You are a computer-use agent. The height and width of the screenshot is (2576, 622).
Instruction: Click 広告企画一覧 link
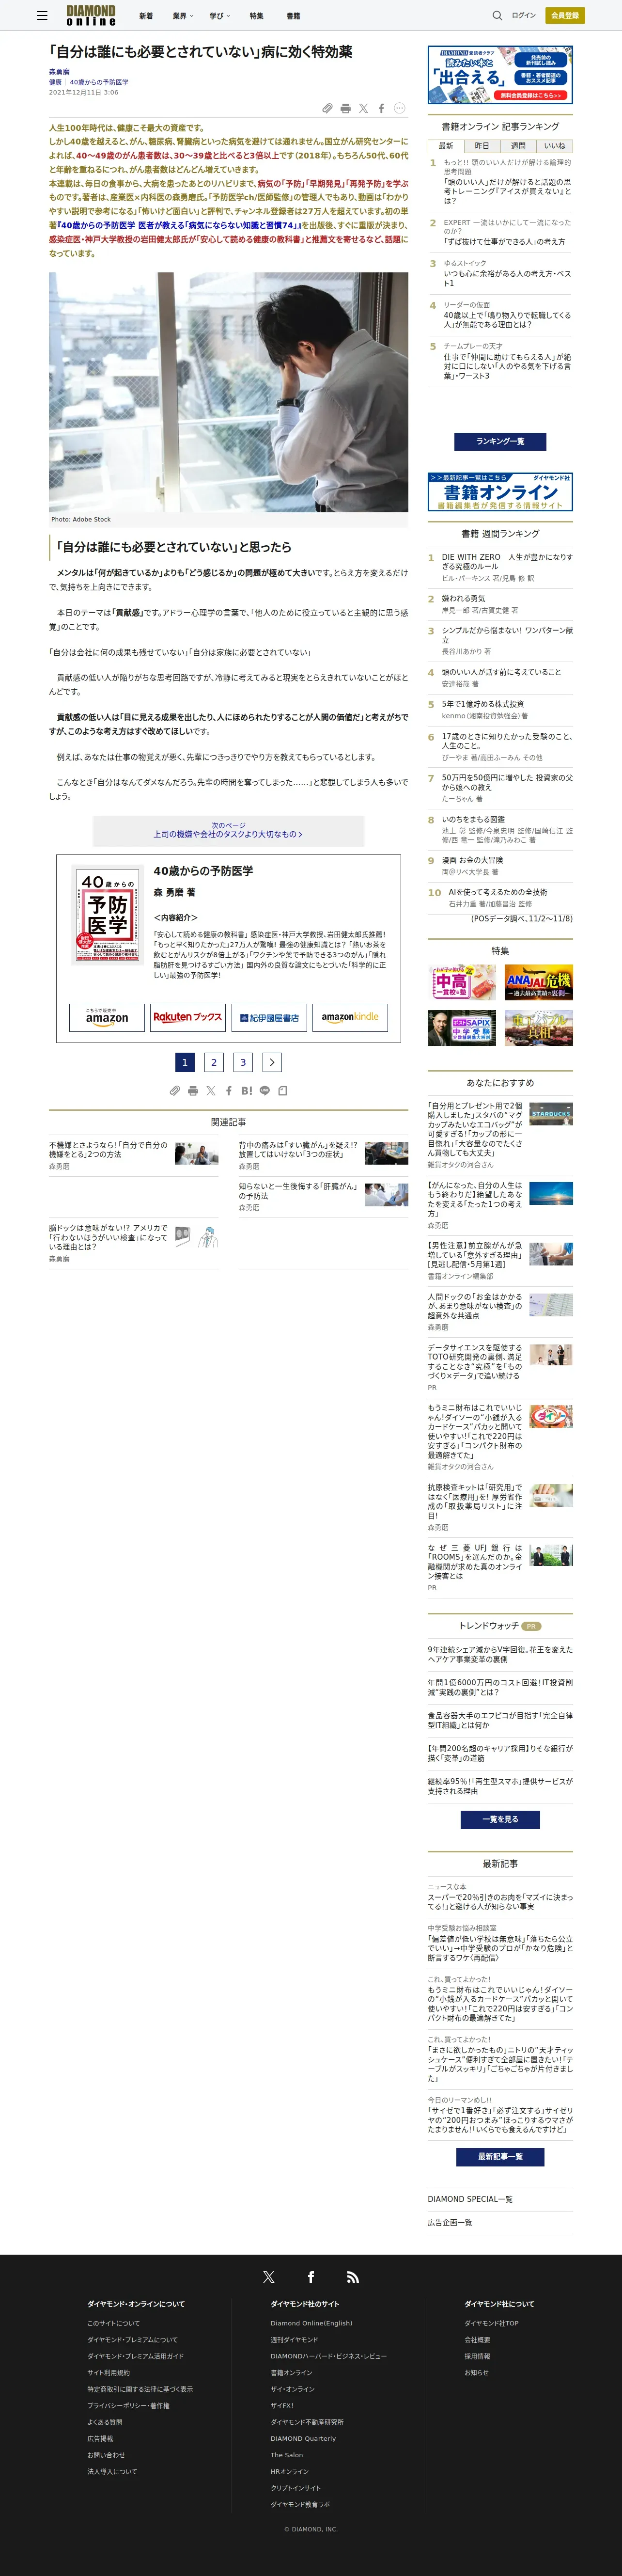[450, 2222]
